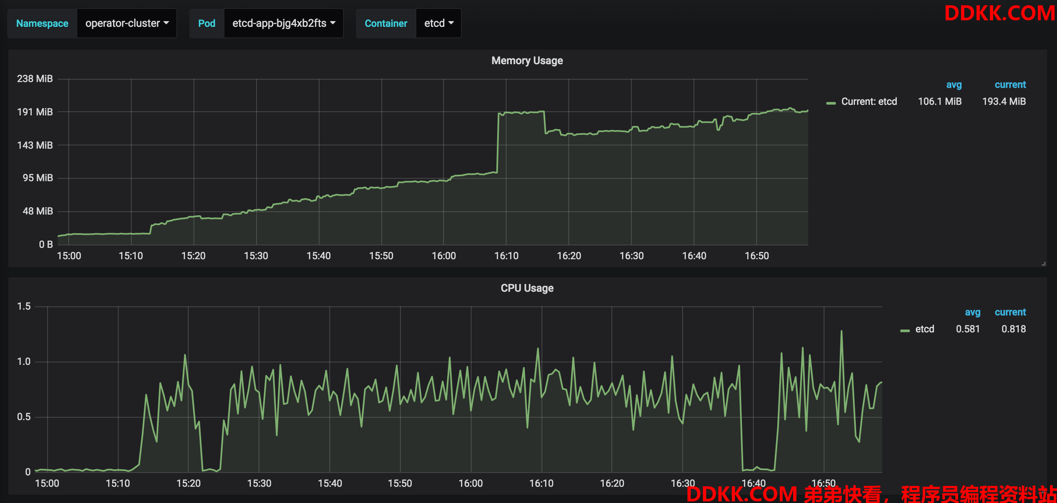Toggle the etcd CPU series in legend
The width and height of the screenshot is (1057, 503).
pyautogui.click(x=924, y=329)
